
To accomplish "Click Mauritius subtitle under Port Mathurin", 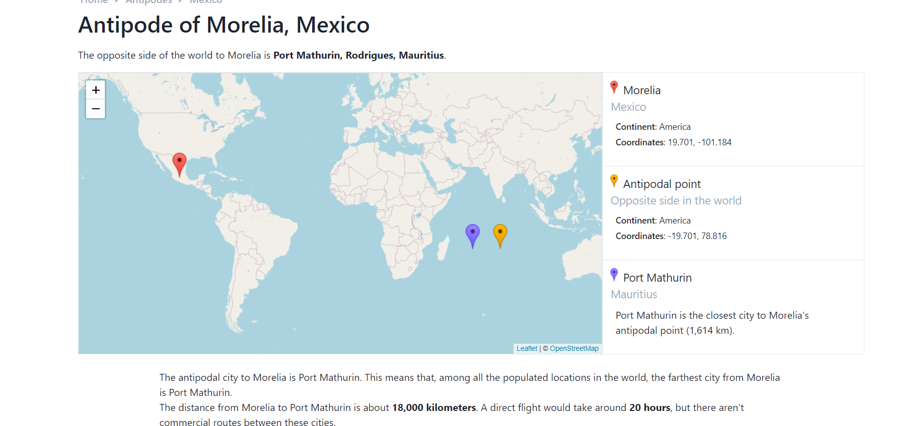I will click(x=634, y=294).
